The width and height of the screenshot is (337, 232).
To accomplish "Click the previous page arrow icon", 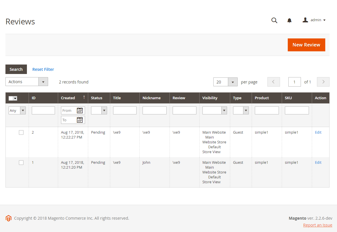I will click(273, 82).
